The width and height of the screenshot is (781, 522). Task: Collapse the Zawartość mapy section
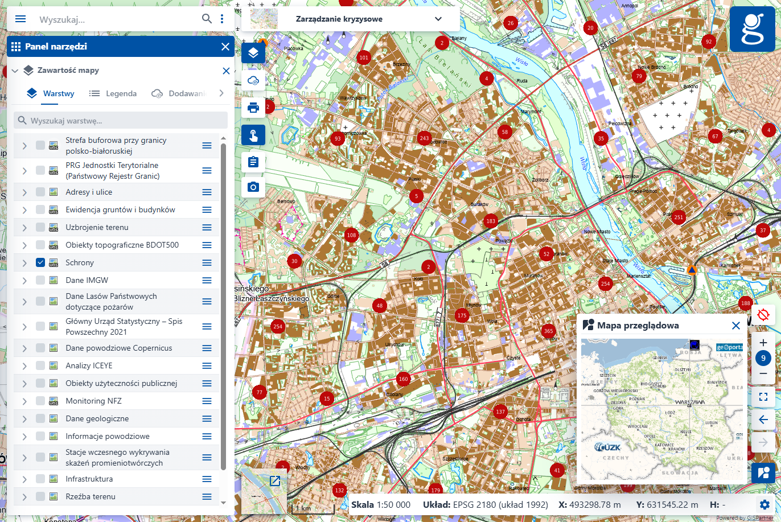[15, 71]
